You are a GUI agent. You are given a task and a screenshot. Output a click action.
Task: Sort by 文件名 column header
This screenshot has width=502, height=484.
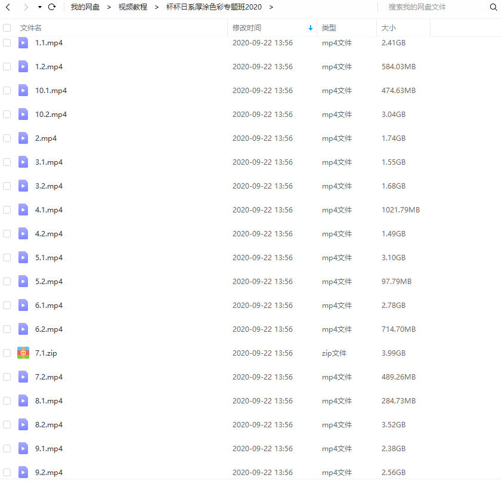[x=31, y=28]
